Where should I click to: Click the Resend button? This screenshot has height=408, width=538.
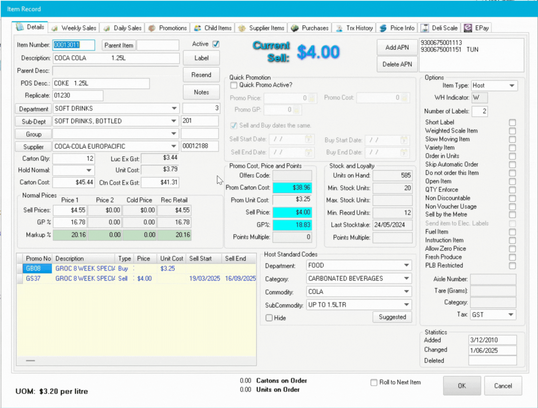[x=201, y=75]
